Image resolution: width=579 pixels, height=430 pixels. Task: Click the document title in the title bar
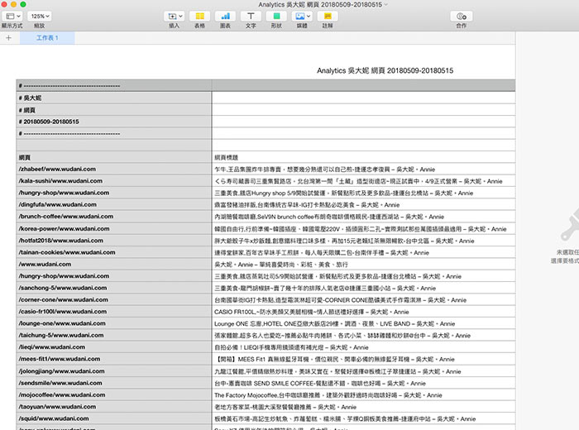[320, 4]
